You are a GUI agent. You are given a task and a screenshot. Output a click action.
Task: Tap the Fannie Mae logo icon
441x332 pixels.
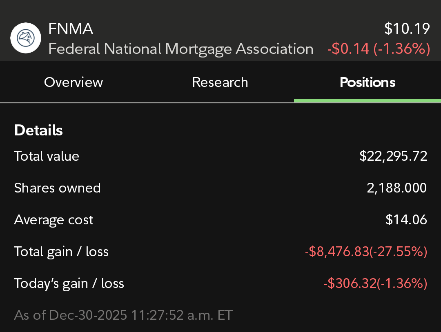point(26,38)
